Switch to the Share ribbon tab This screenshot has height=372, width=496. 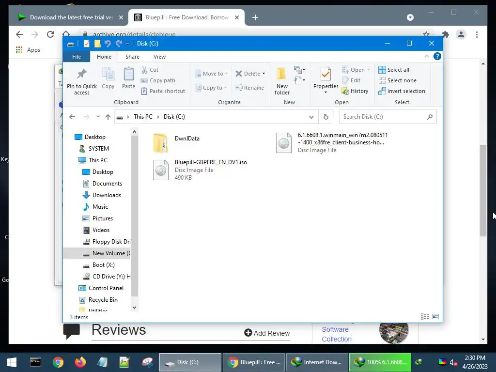click(132, 57)
